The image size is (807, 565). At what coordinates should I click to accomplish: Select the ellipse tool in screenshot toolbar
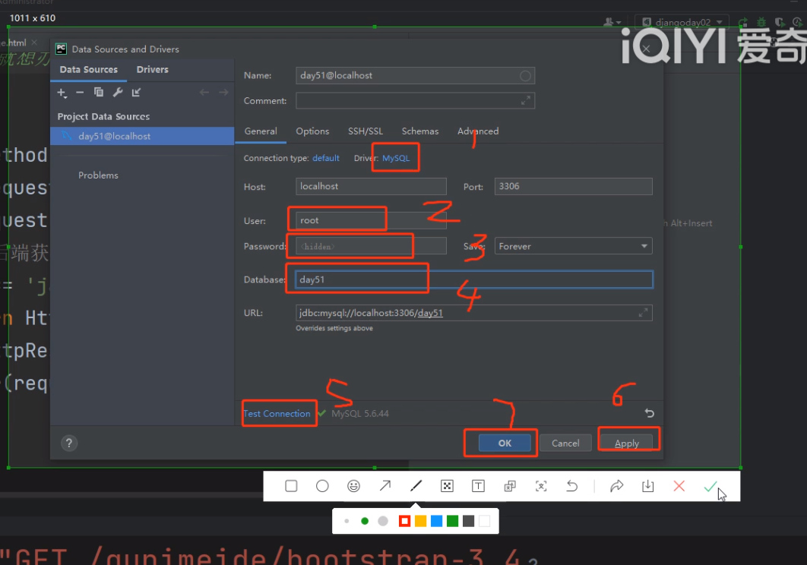322,486
